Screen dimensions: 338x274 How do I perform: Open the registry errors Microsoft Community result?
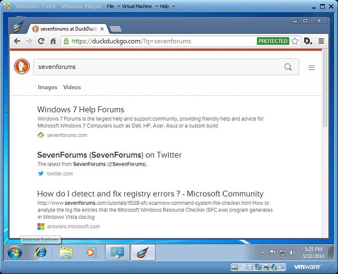[x=150, y=193]
